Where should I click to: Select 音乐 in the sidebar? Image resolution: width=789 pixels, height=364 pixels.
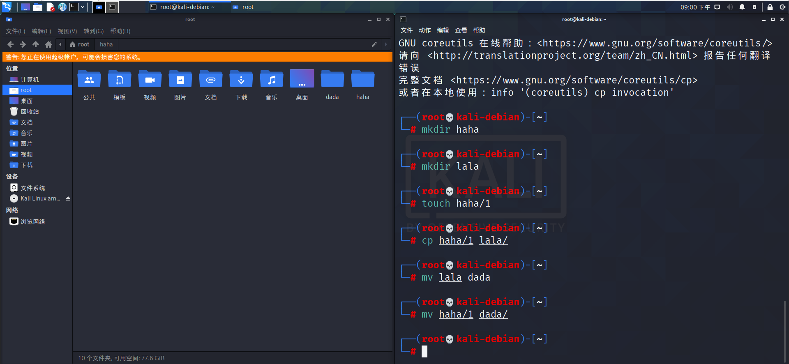[37, 133]
